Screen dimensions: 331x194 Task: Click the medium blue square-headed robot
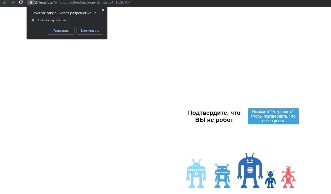coord(222,175)
